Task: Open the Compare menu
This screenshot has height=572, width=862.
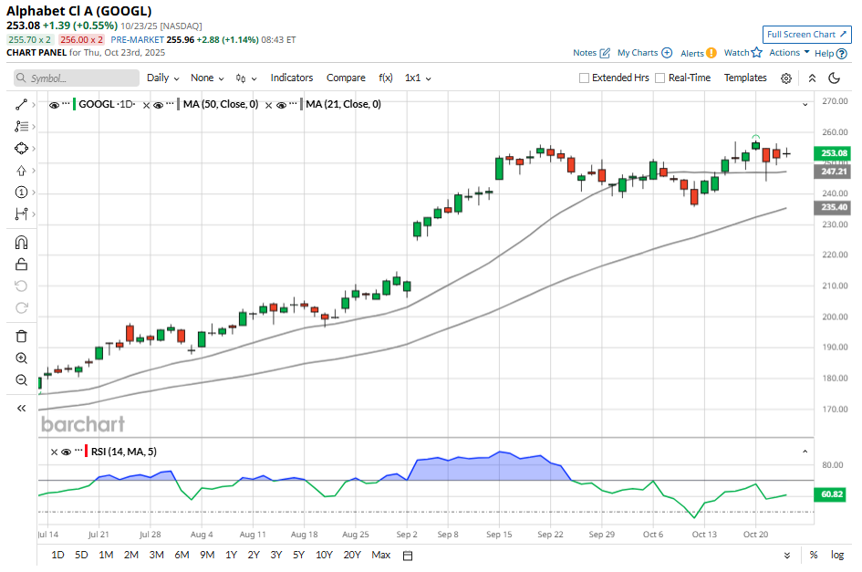Action: (x=346, y=78)
